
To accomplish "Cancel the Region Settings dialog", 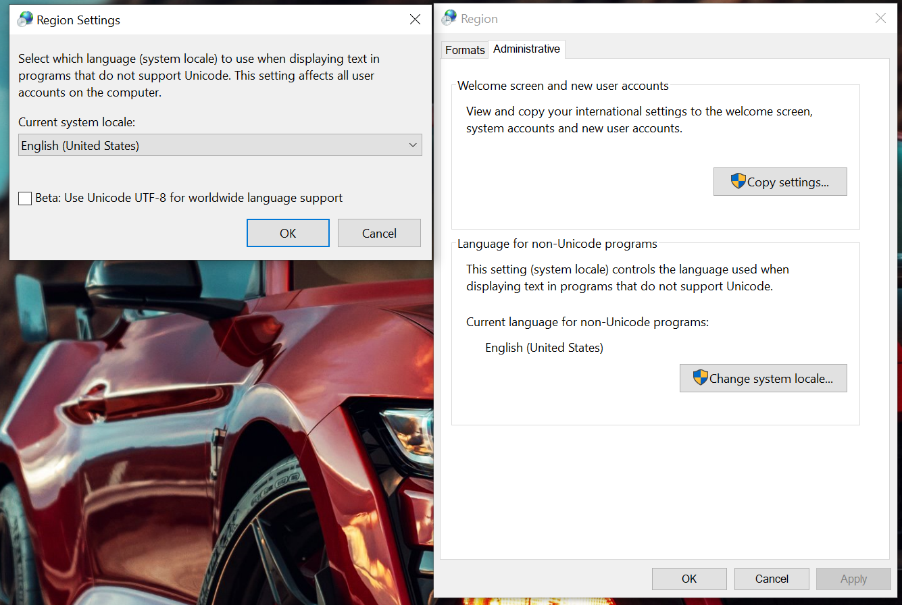I will 379,233.
